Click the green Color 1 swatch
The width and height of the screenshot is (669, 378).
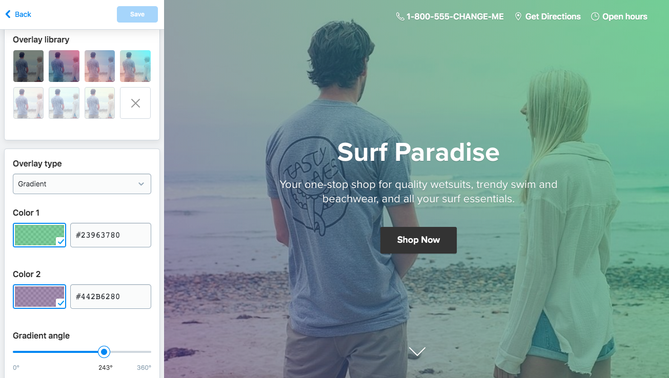[x=39, y=235]
